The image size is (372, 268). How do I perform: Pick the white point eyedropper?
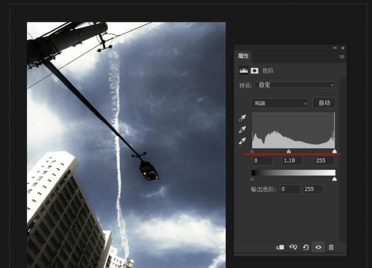click(242, 141)
